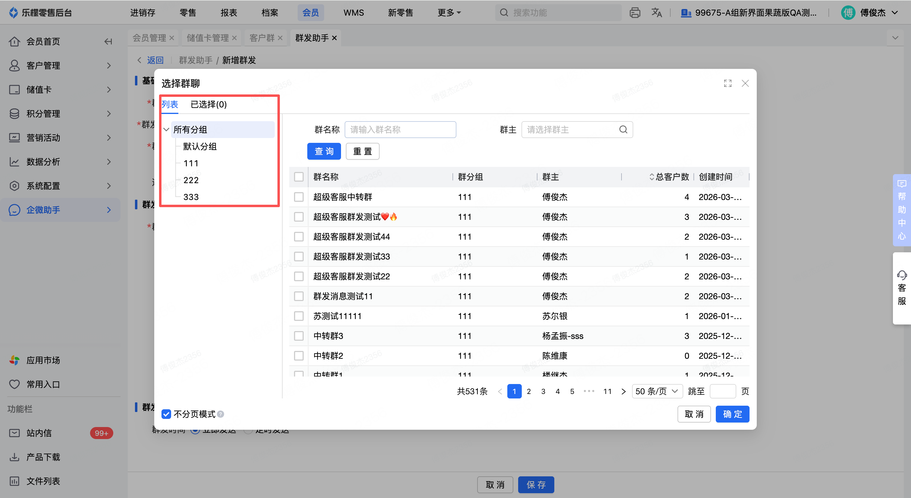Viewport: 911px width, 498px height.
Task: Open the 更多 top menu dropdown
Action: [449, 13]
